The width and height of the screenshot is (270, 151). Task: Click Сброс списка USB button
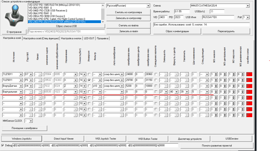66,26
